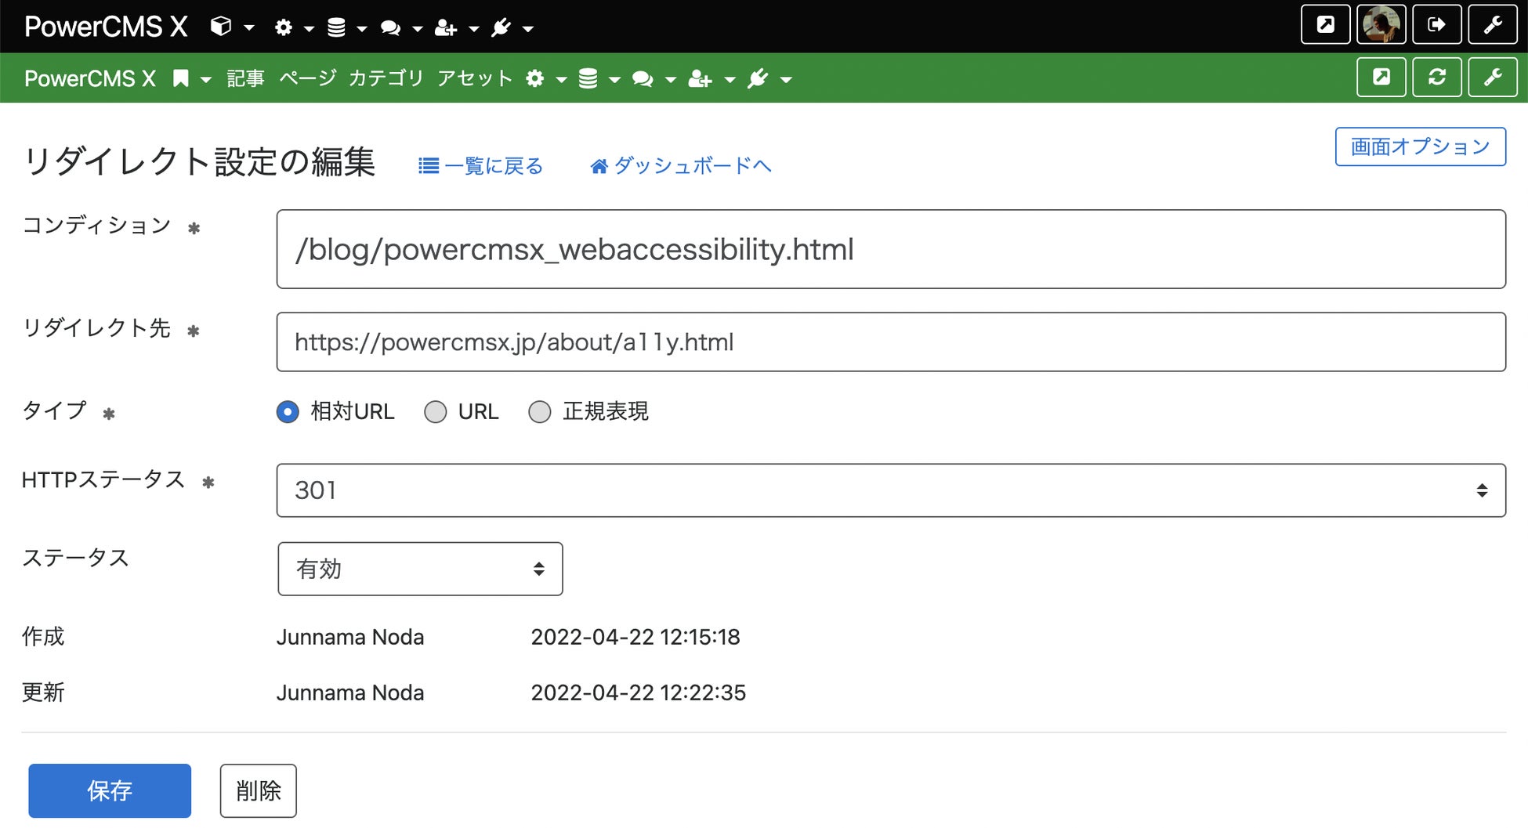Click the wrench icon in the green bar
Screen dimensions: 1528x828
pos(1492,77)
